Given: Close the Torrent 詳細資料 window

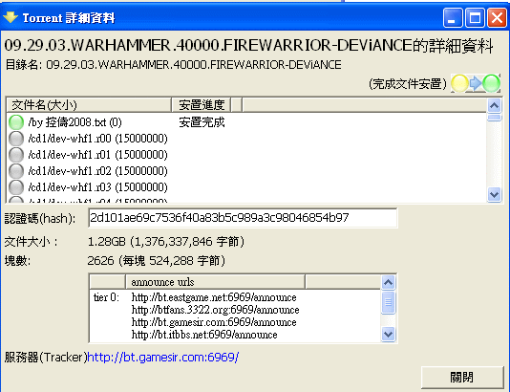Looking at the screenshot, I should 497,17.
